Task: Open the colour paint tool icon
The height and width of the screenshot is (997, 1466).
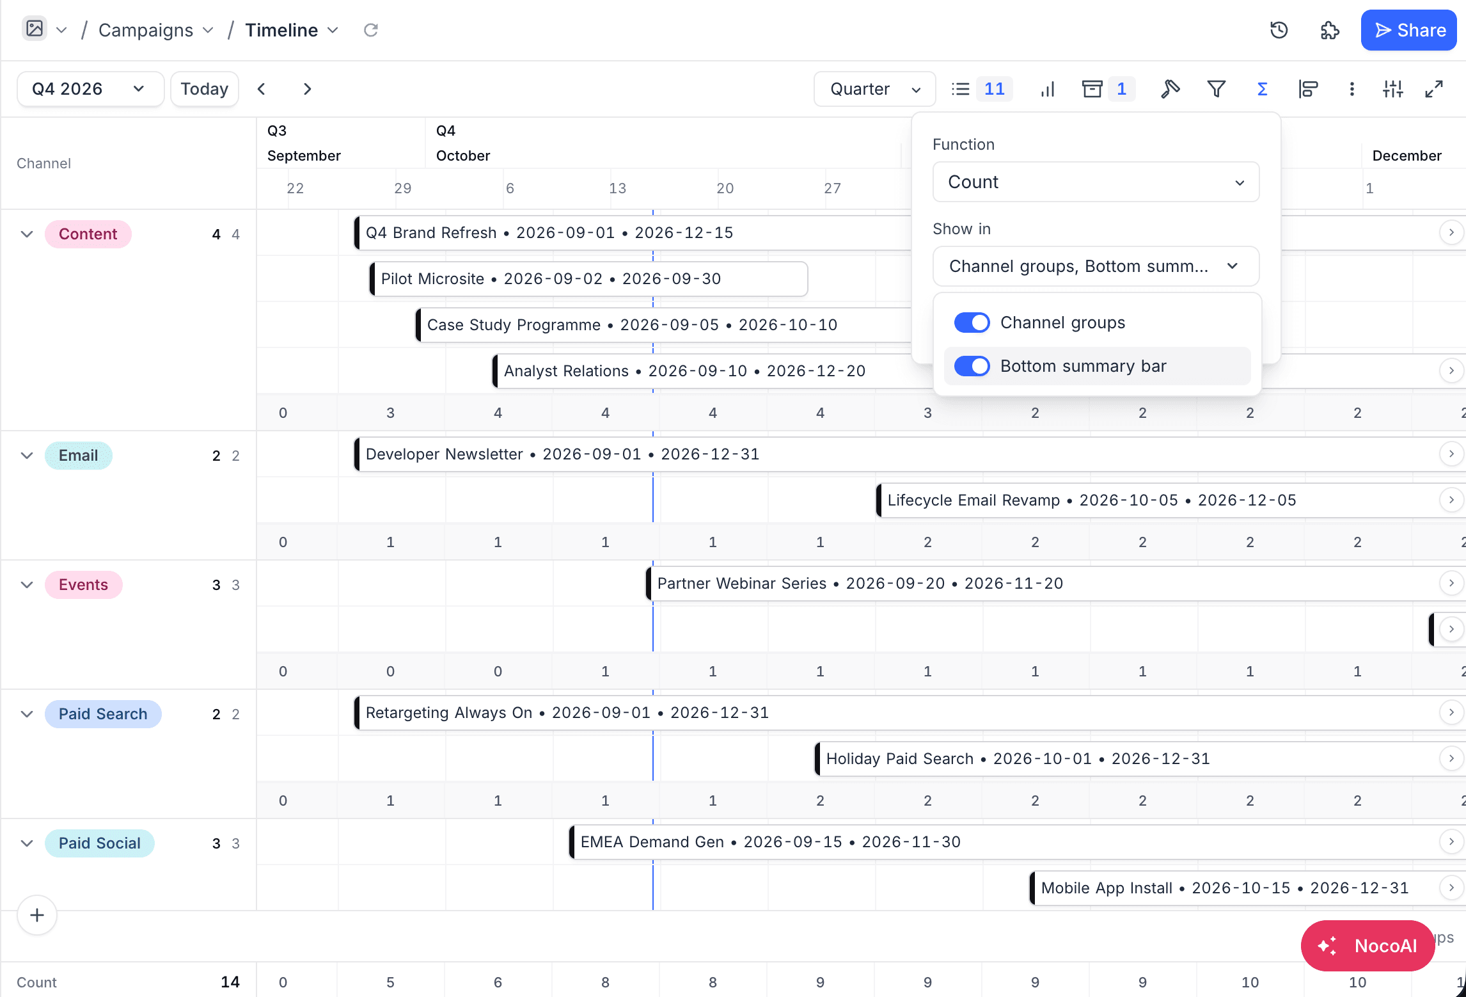Action: click(1170, 89)
